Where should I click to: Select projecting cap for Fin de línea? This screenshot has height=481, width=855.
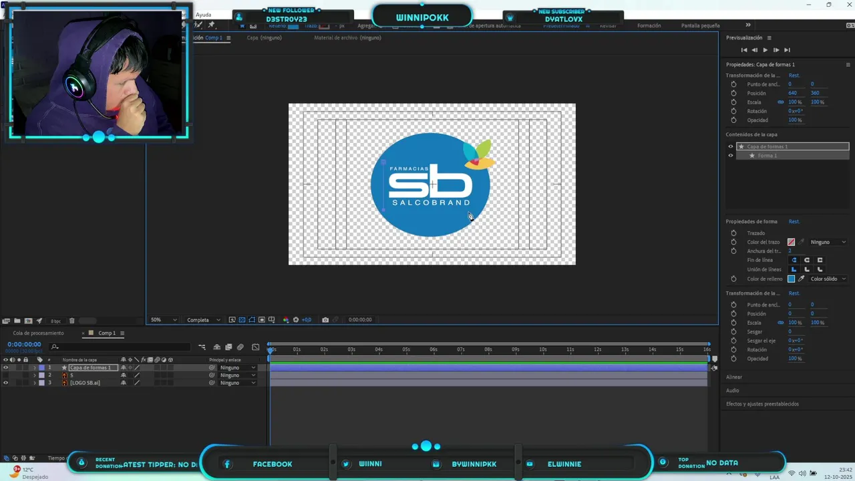(820, 260)
